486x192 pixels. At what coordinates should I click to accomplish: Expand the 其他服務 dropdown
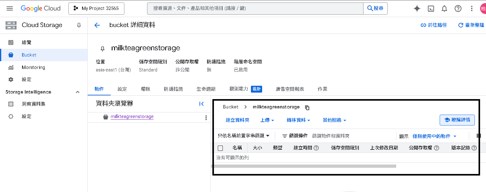[x=335, y=120]
